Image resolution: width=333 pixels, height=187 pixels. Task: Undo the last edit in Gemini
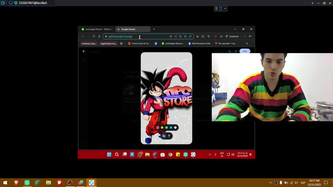point(230,51)
